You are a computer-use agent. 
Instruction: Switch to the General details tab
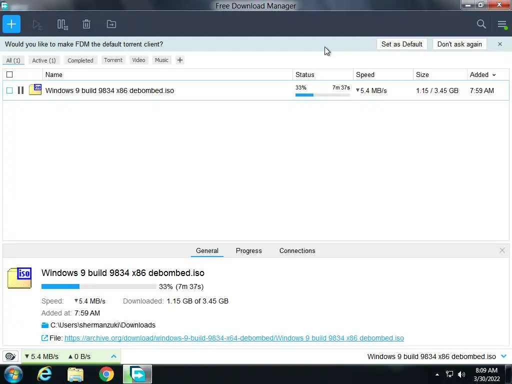pos(207,251)
